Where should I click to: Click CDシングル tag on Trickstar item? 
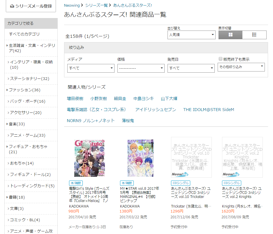click(x=181, y=183)
